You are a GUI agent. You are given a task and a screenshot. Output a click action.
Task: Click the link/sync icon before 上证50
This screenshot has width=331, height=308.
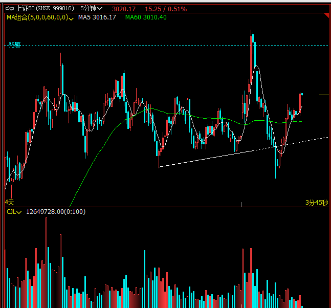coord(10,9)
